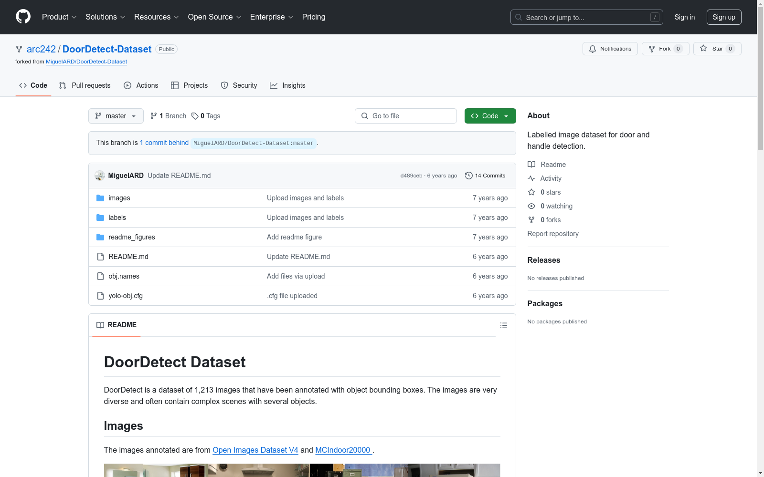This screenshot has width=764, height=477.
Task: Switch to the Security tab
Action: point(239,85)
